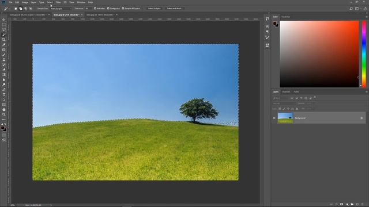Open the status bar info arrow
The height and width of the screenshot is (207, 369).
[51, 205]
